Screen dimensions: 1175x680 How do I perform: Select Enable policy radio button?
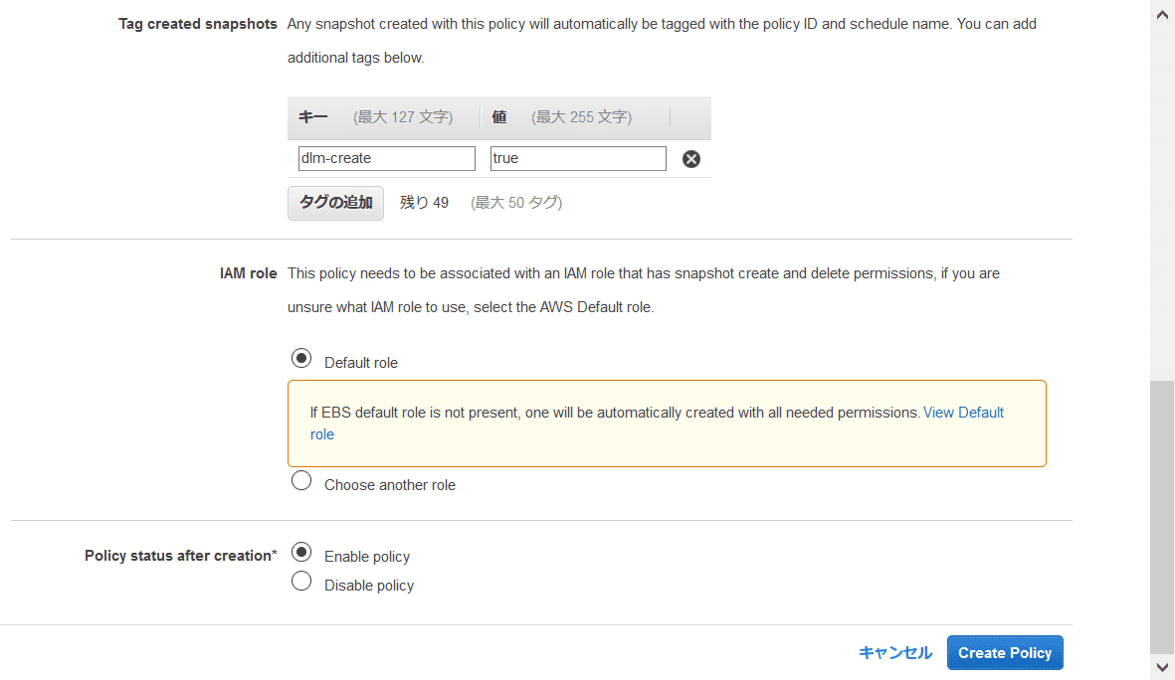tap(301, 553)
